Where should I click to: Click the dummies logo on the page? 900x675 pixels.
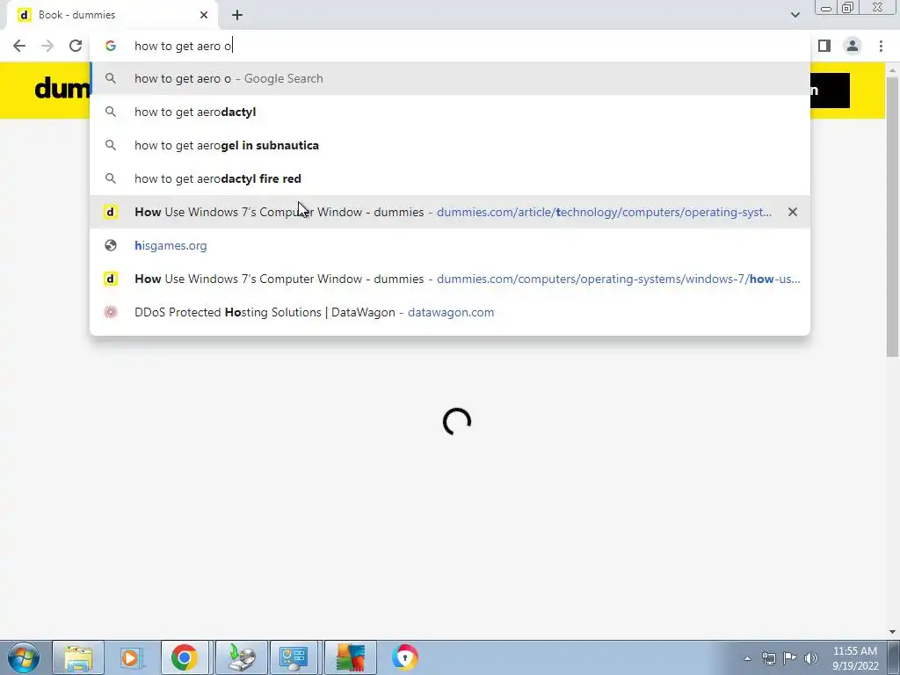pyautogui.click(x=62, y=89)
